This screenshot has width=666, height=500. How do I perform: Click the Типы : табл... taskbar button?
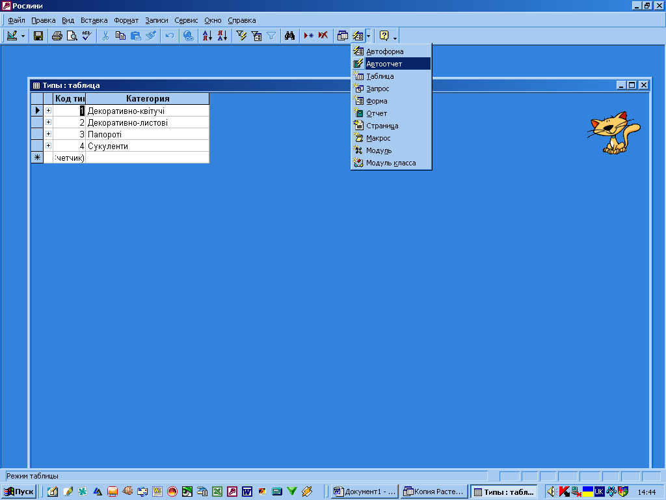tap(504, 492)
